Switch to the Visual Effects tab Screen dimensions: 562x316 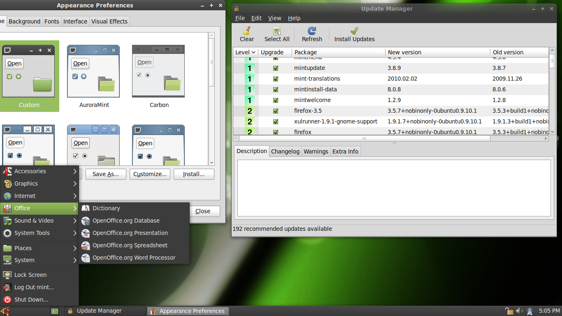(x=109, y=21)
